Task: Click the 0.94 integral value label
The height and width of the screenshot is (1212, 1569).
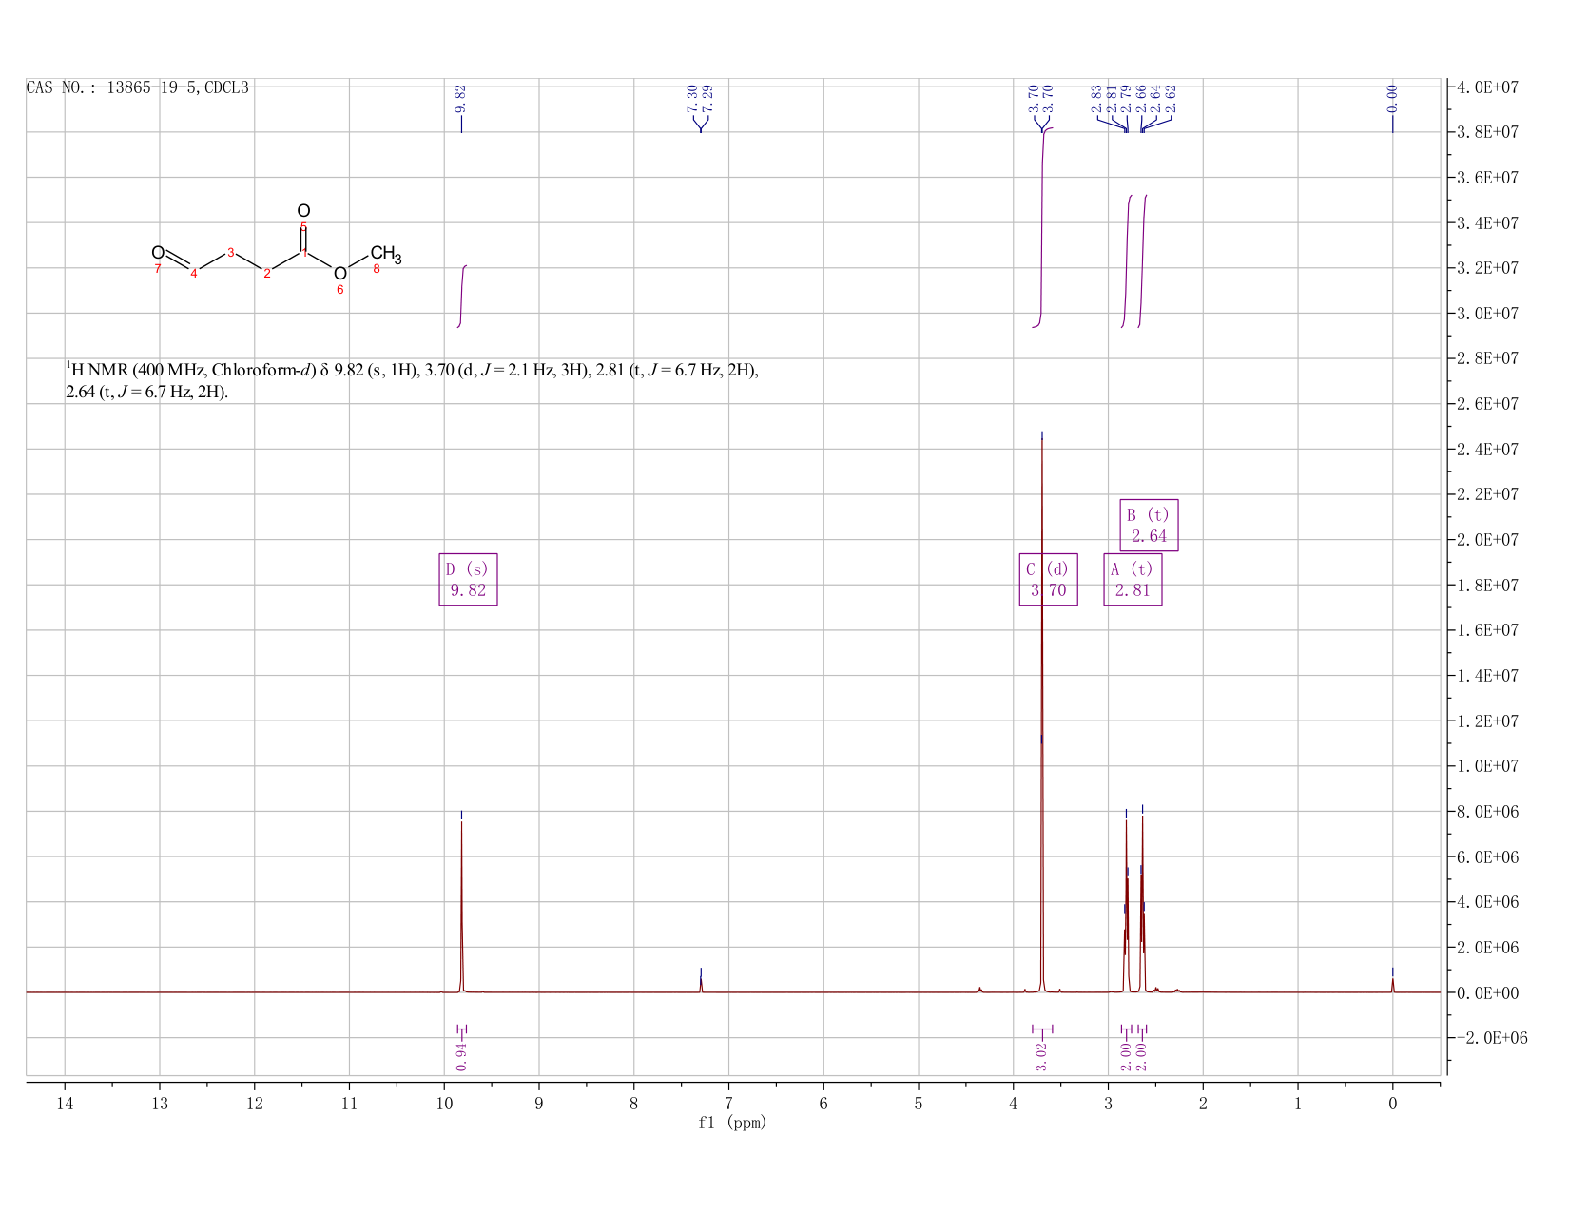Action: 461,1056
